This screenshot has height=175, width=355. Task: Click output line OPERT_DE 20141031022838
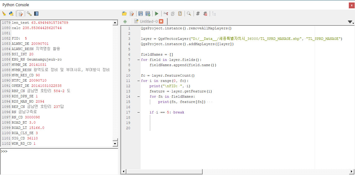(x=37, y=86)
